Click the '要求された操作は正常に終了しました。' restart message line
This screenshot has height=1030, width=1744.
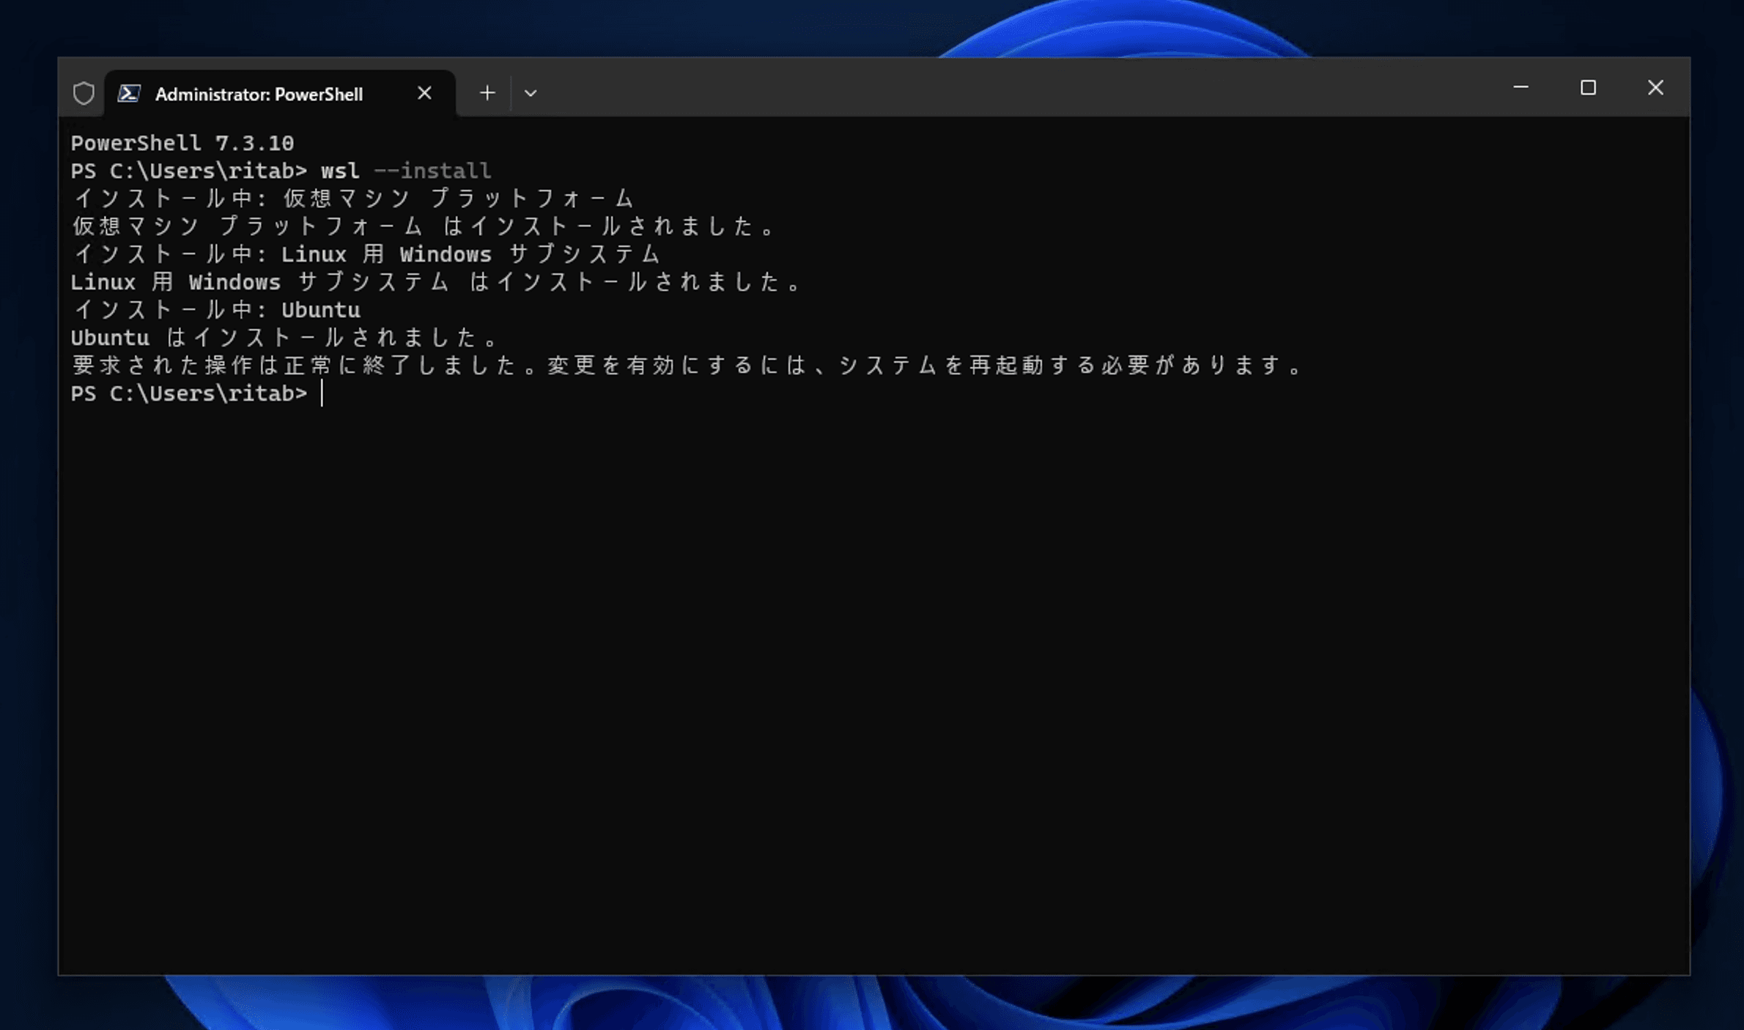coord(687,366)
